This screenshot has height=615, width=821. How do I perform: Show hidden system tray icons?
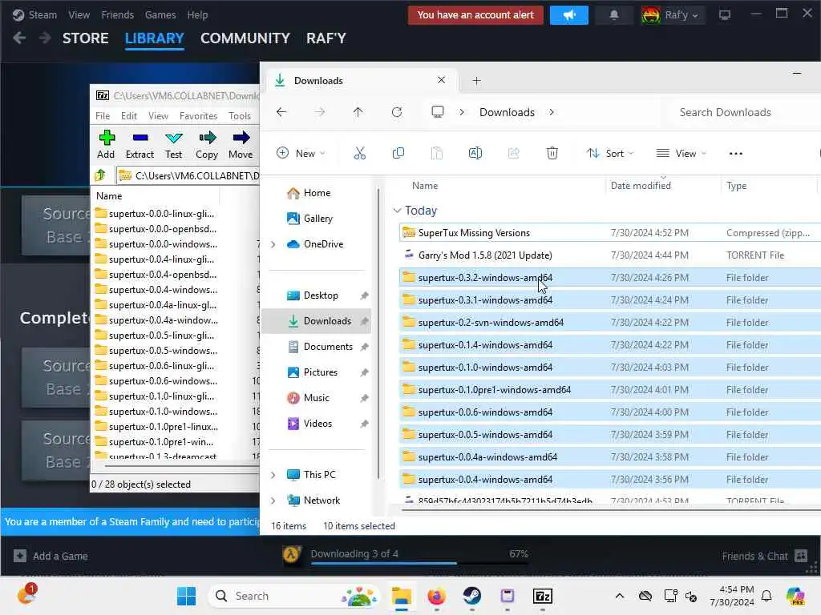pyautogui.click(x=620, y=596)
